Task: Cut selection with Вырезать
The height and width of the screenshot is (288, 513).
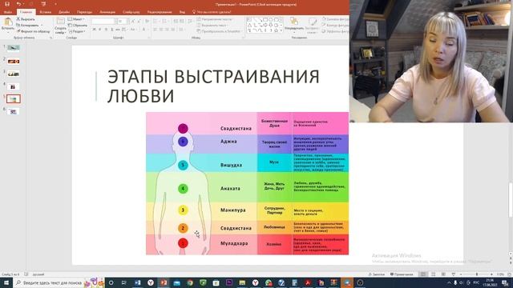Action: click(26, 19)
